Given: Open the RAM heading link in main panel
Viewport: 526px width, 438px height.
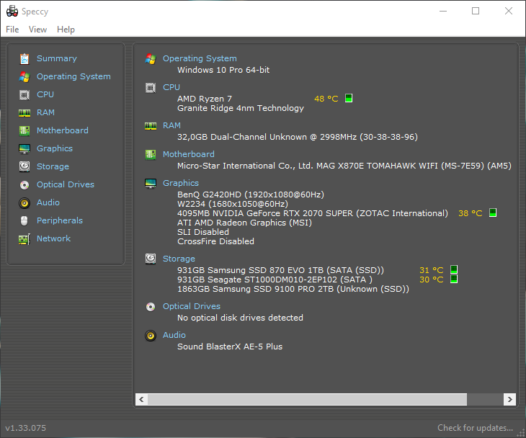Looking at the screenshot, I should pos(171,125).
